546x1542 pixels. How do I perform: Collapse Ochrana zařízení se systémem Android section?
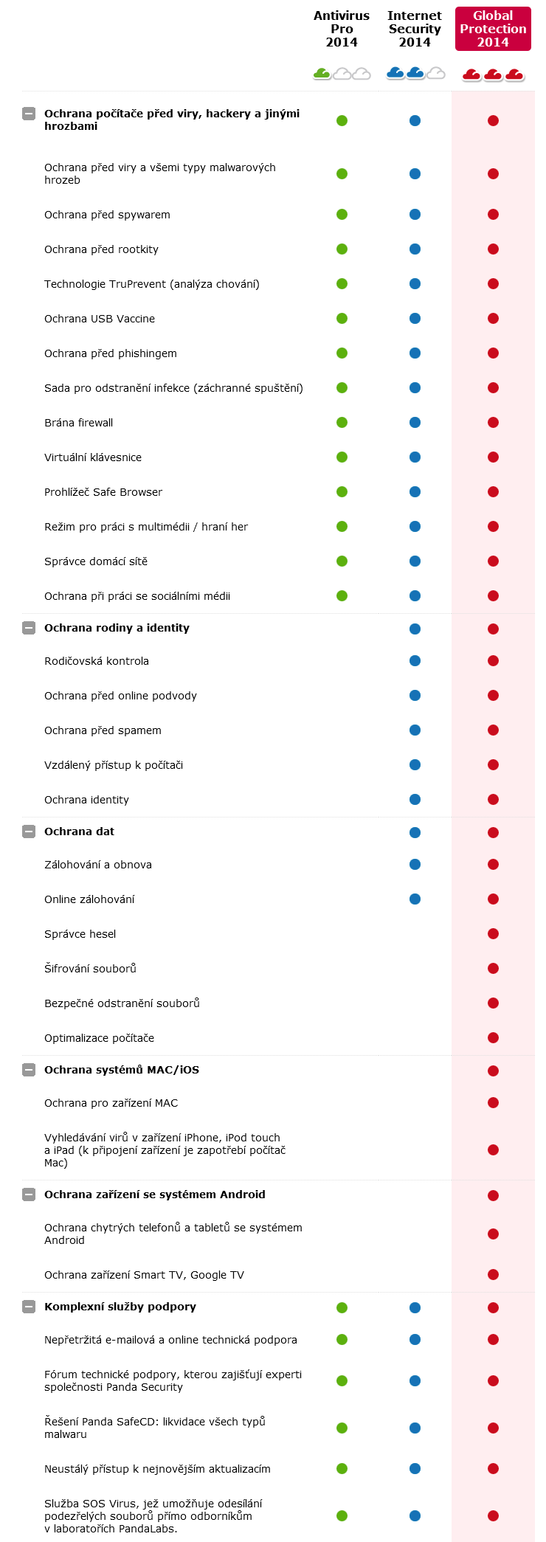coord(29,1194)
